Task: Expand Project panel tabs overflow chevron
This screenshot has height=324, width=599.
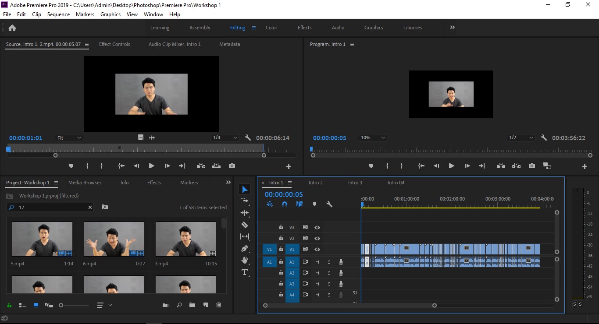Action: point(228,183)
